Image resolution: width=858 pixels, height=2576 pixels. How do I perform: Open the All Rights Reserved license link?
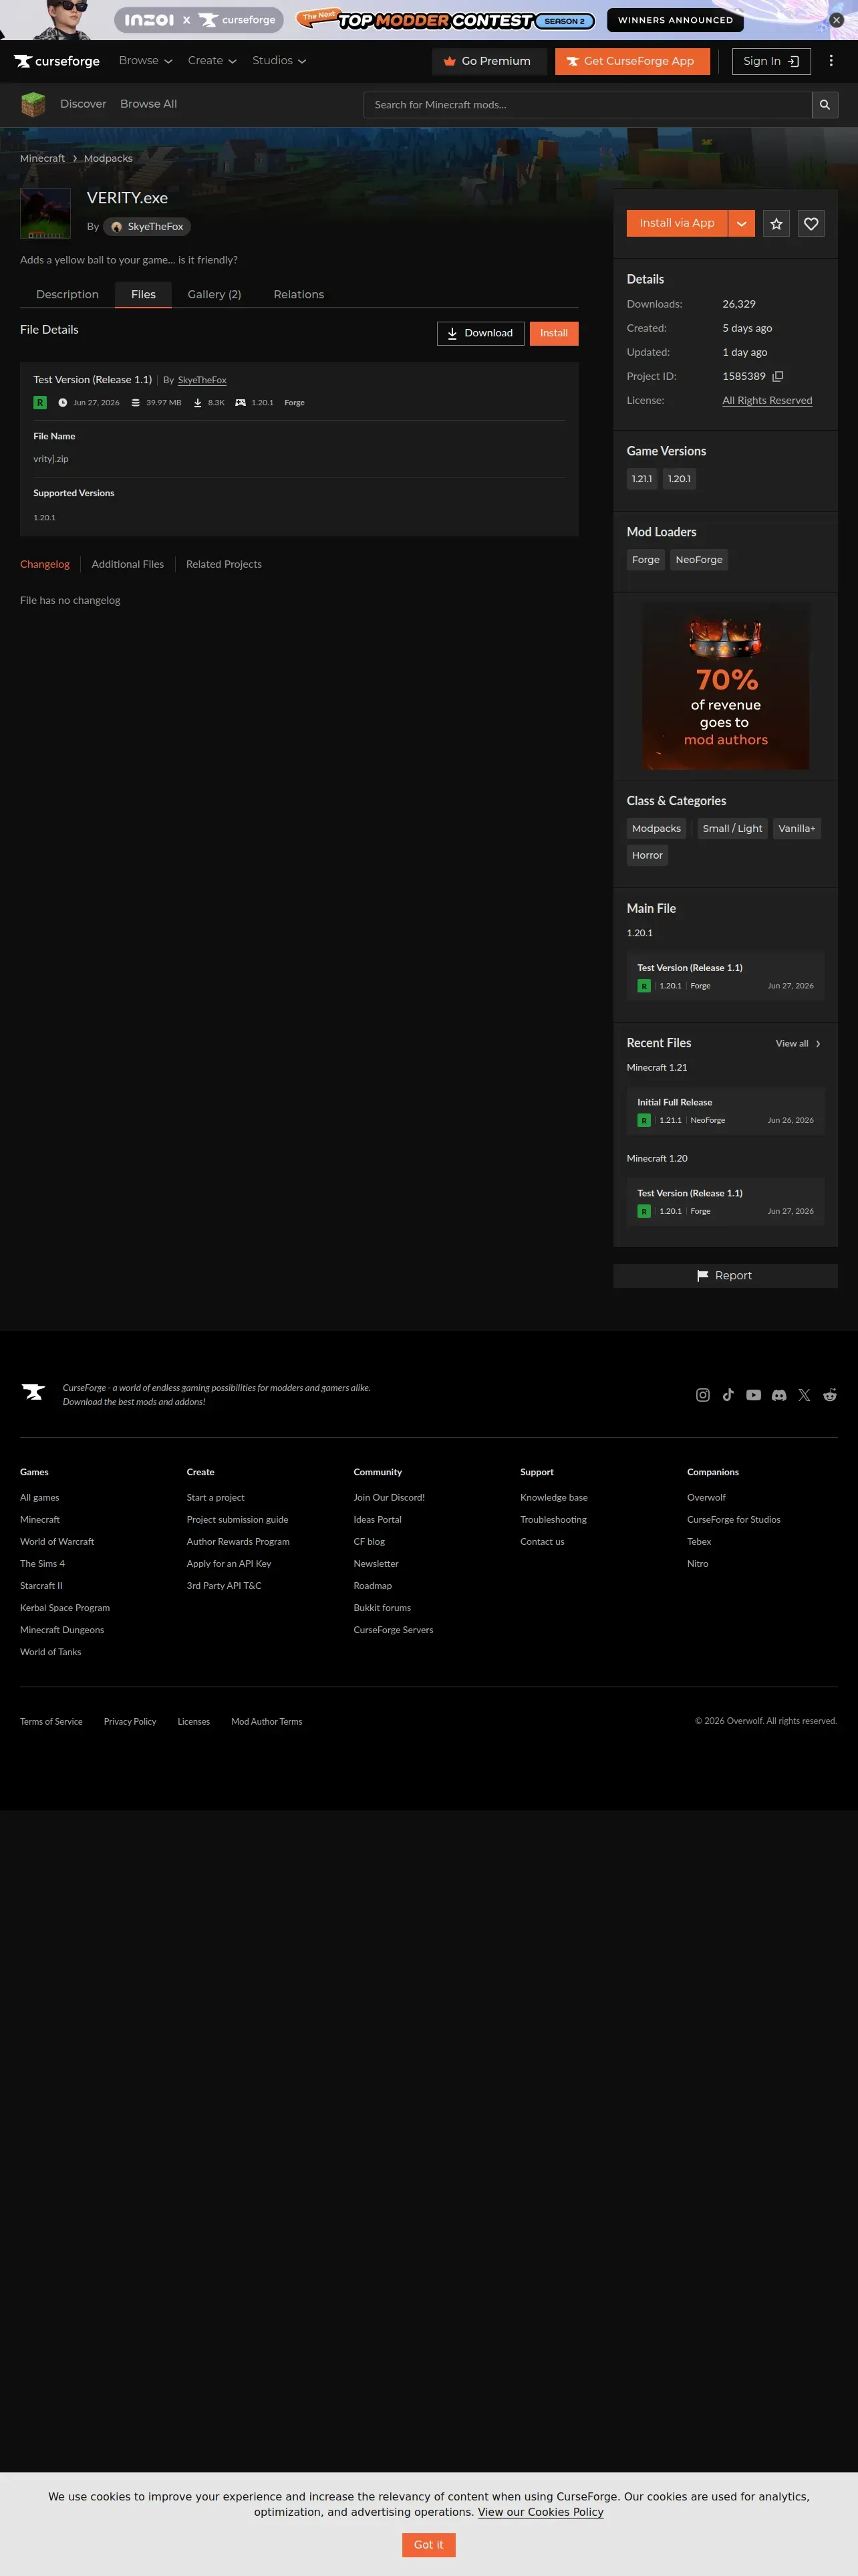coord(767,401)
